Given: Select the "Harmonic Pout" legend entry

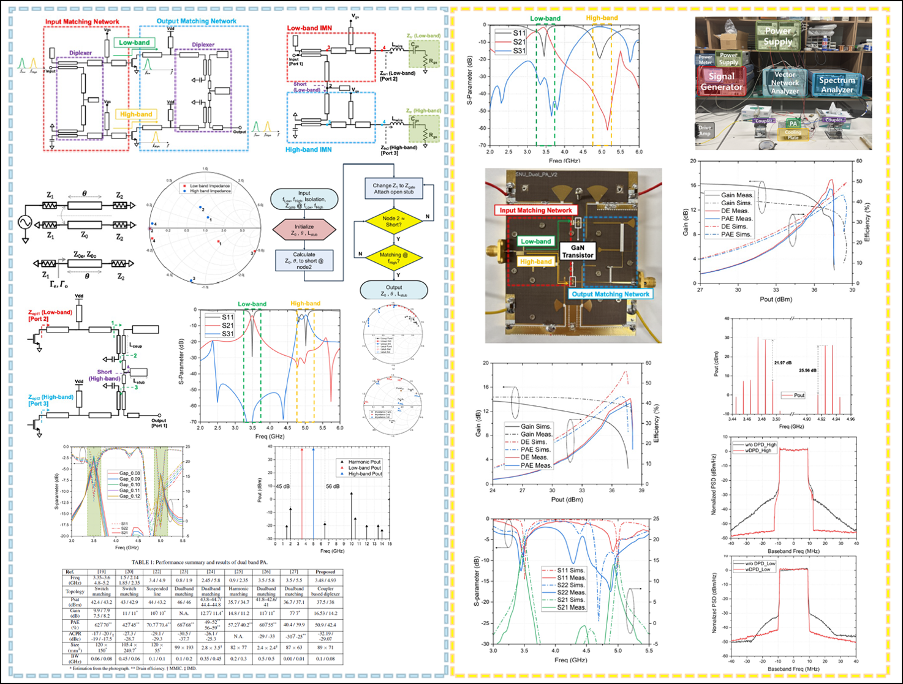Looking at the screenshot, I should pos(360,462).
